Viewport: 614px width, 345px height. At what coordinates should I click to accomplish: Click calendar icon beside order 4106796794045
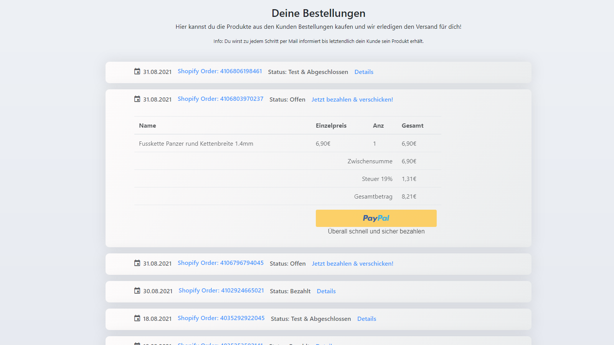137,263
